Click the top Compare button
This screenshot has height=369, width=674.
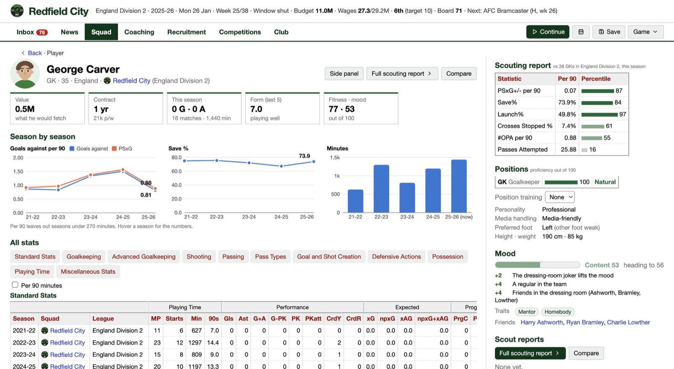pyautogui.click(x=459, y=74)
